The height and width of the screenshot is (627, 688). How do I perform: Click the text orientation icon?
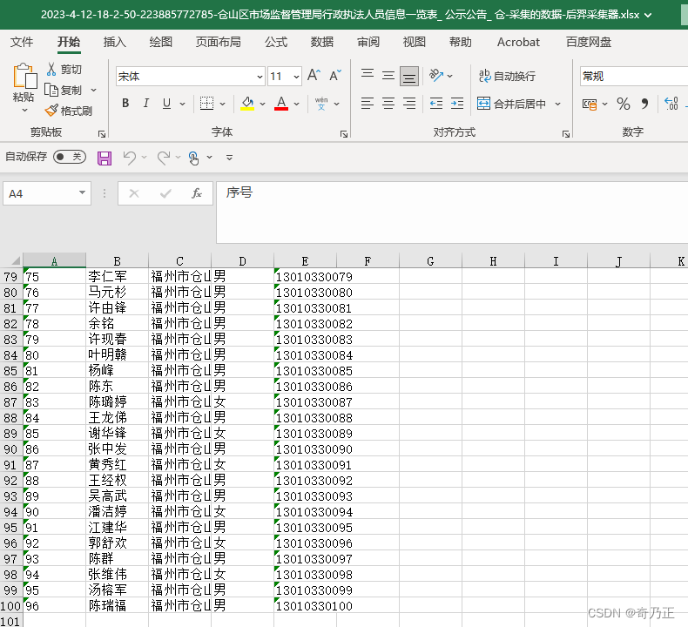click(436, 76)
